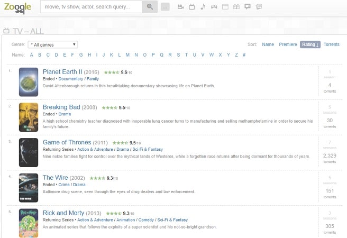This screenshot has height=238, width=347.
Task: Open the Music note category icon
Action: click(203, 7)
